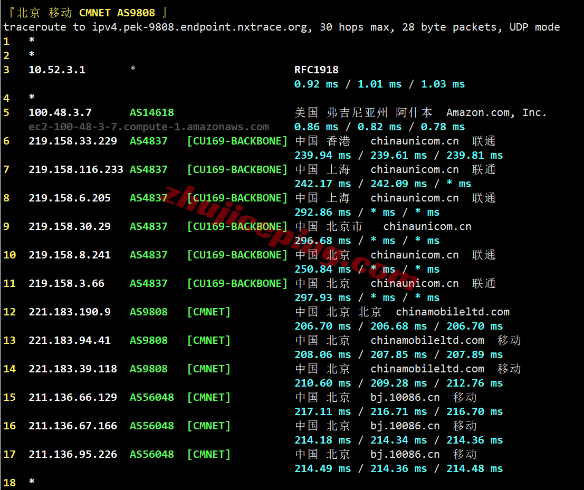Viewport: 584px width, 490px height.
Task: Select the RFC1918 label
Action: [317, 70]
